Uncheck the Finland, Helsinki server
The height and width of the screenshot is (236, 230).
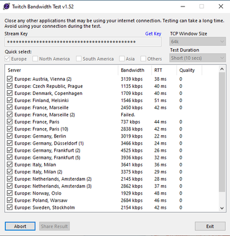coord(9,100)
